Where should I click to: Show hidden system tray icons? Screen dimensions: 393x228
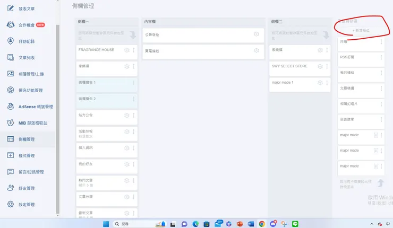pos(372,224)
